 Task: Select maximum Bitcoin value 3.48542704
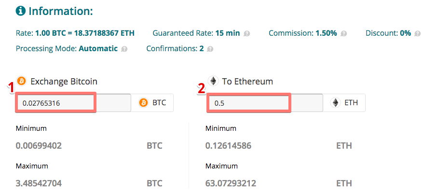39,183
